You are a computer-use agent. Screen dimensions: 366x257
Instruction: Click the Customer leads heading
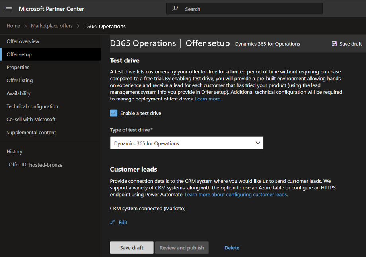coord(134,169)
